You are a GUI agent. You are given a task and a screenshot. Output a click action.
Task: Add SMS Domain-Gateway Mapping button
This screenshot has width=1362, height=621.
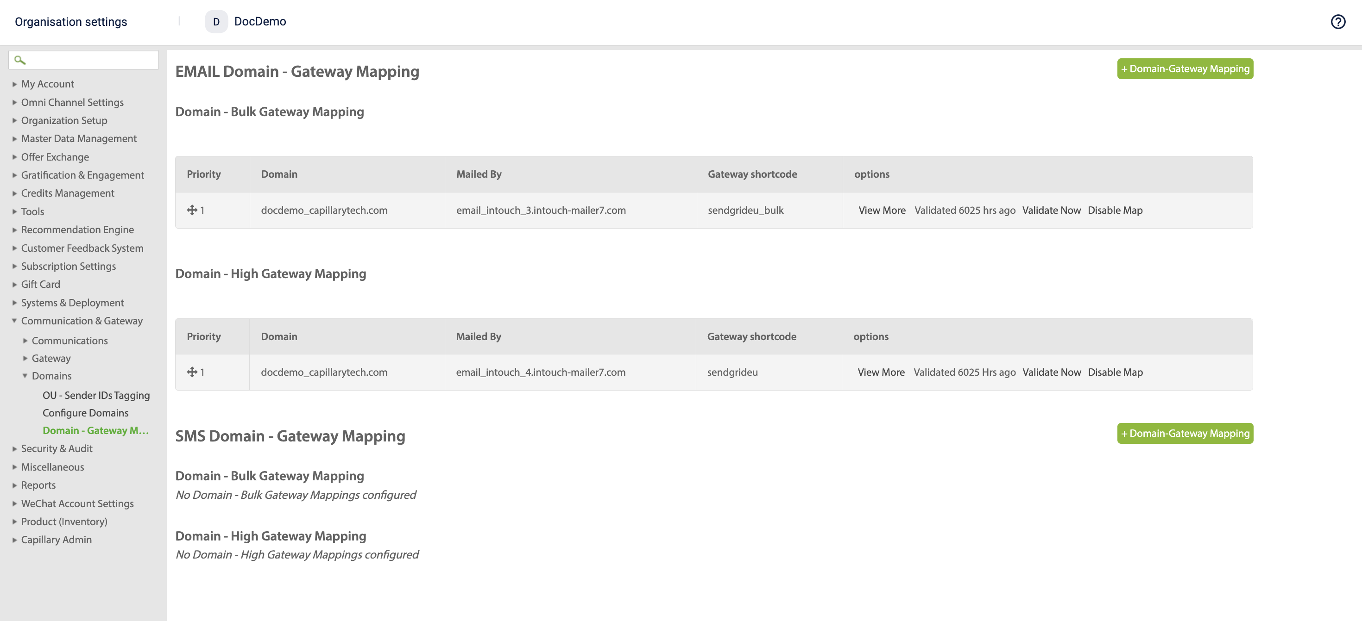pos(1185,434)
